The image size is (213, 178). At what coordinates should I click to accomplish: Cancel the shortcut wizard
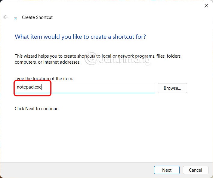[x=195, y=170]
